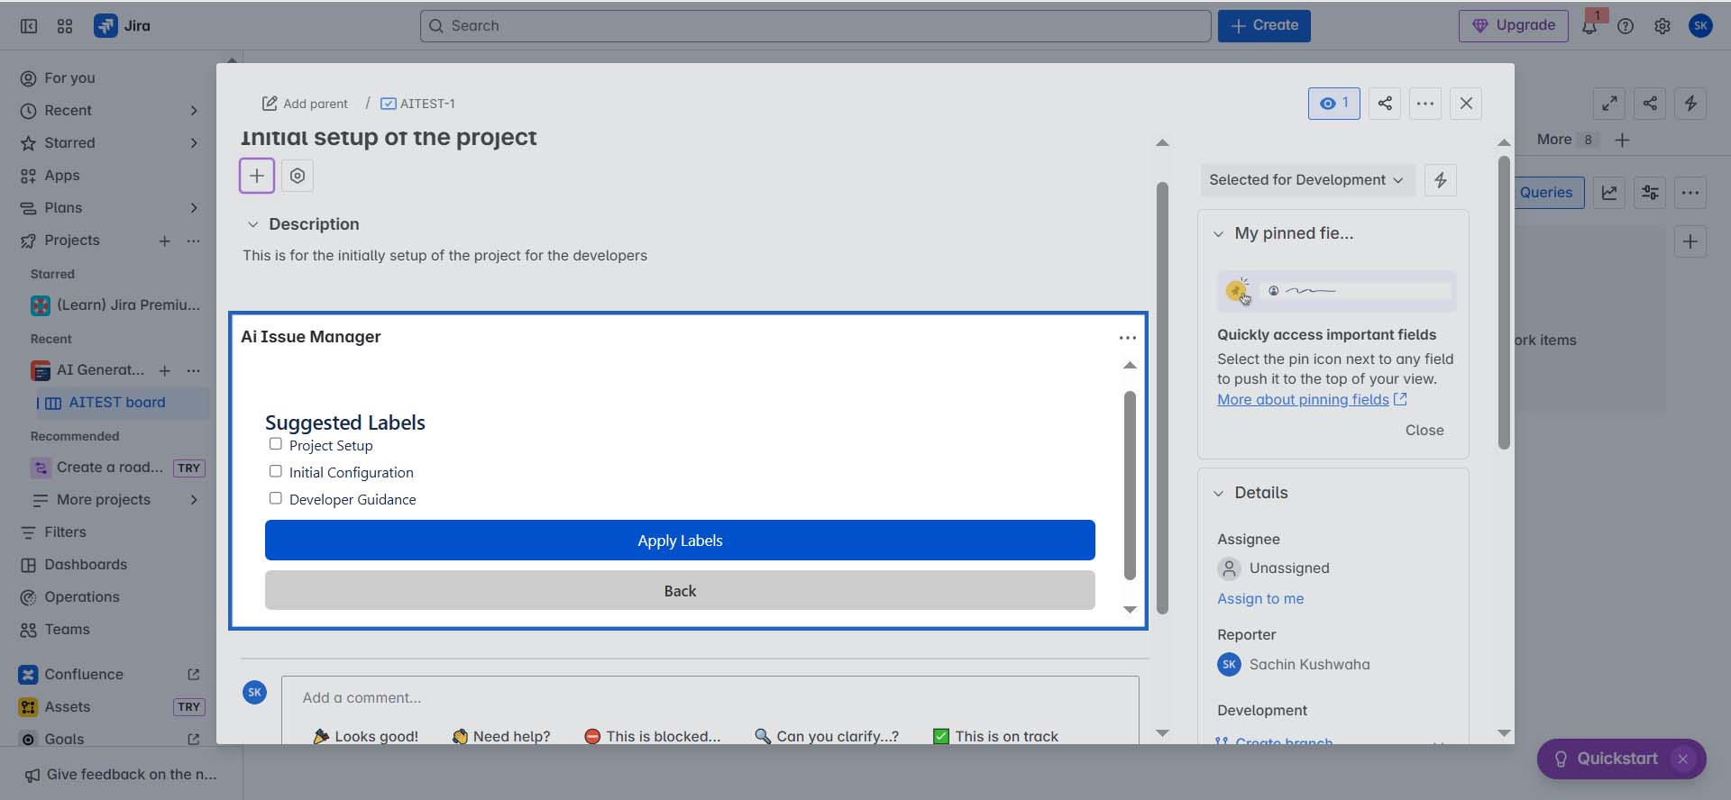
Task: Click plus icon beside AI Generat... project
Action: pyautogui.click(x=164, y=370)
